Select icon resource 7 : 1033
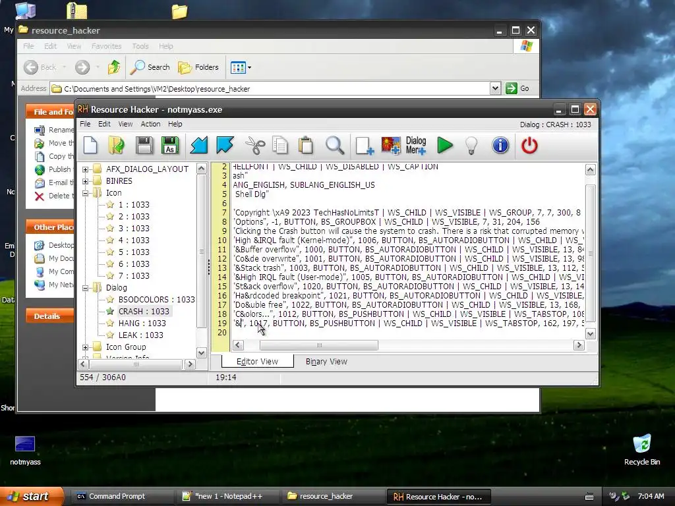 (x=134, y=276)
